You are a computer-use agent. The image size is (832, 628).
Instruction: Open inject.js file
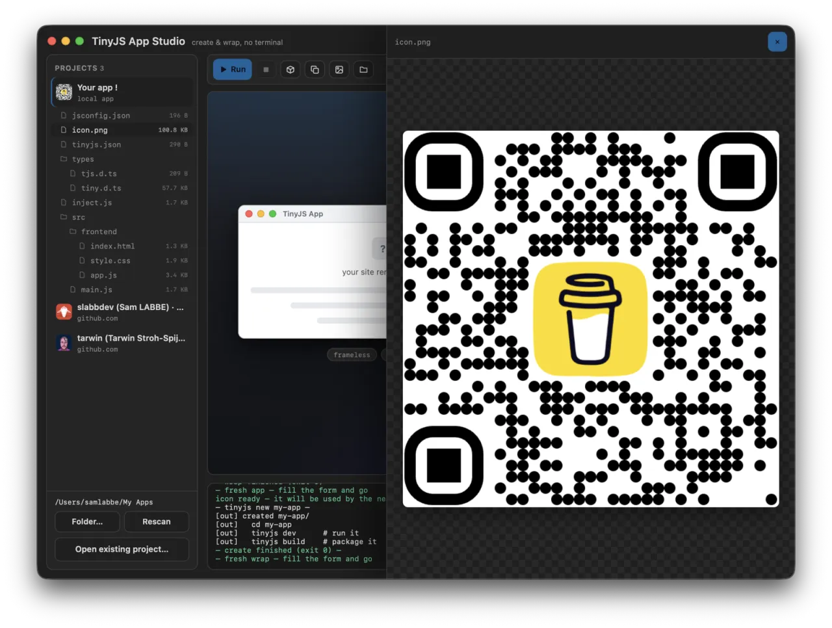[122, 203]
